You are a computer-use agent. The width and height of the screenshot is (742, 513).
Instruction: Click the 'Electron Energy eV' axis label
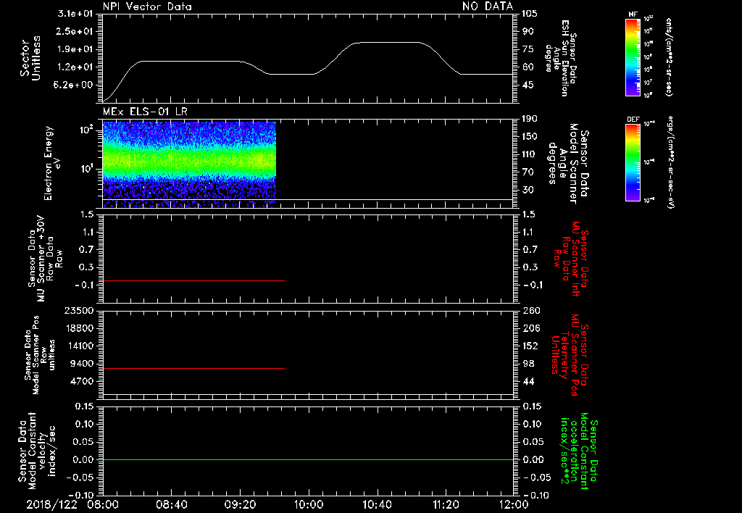coord(51,163)
